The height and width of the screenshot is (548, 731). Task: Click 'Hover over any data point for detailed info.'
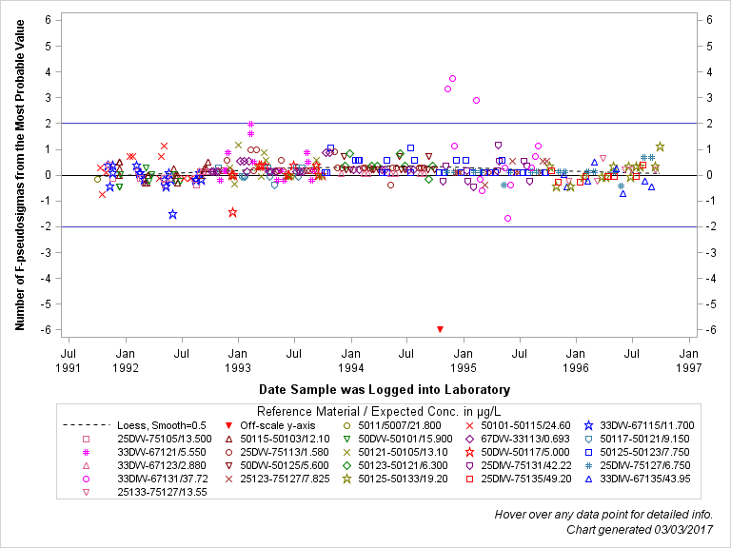point(603,515)
